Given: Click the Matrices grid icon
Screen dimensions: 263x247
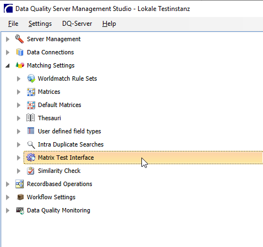Looking at the screenshot, I should [x=31, y=92].
